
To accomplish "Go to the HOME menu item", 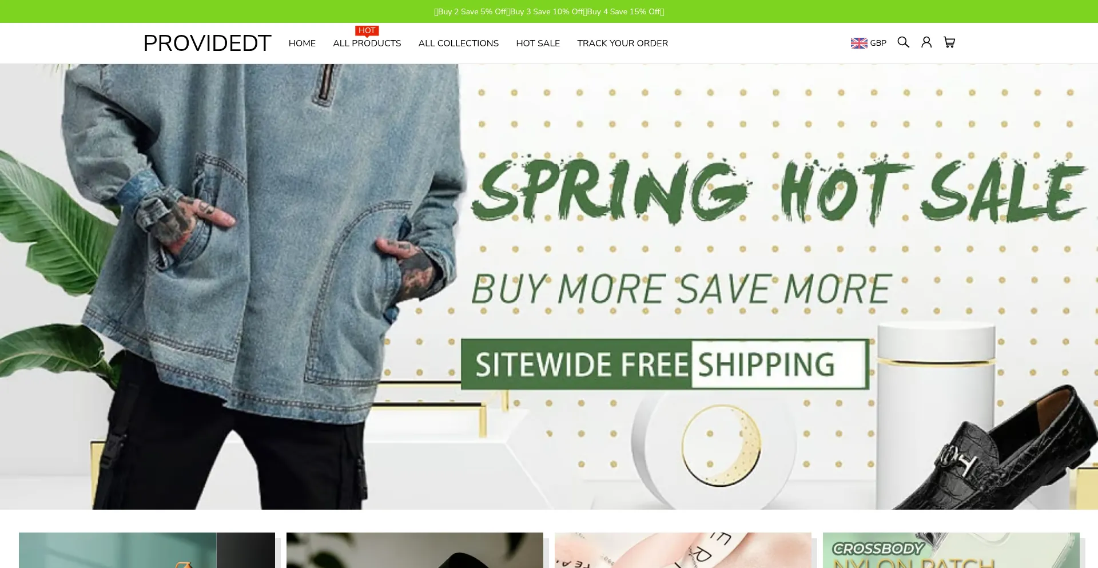I will point(302,43).
